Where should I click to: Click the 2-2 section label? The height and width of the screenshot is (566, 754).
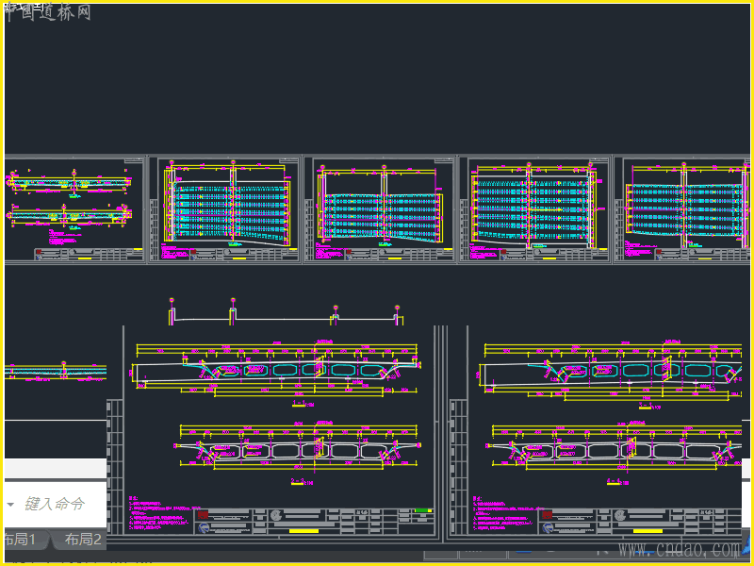click(298, 481)
